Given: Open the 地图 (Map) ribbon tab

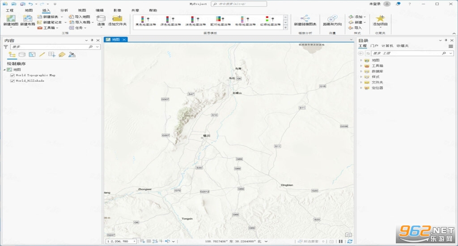Looking at the screenshot, I should (29, 10).
